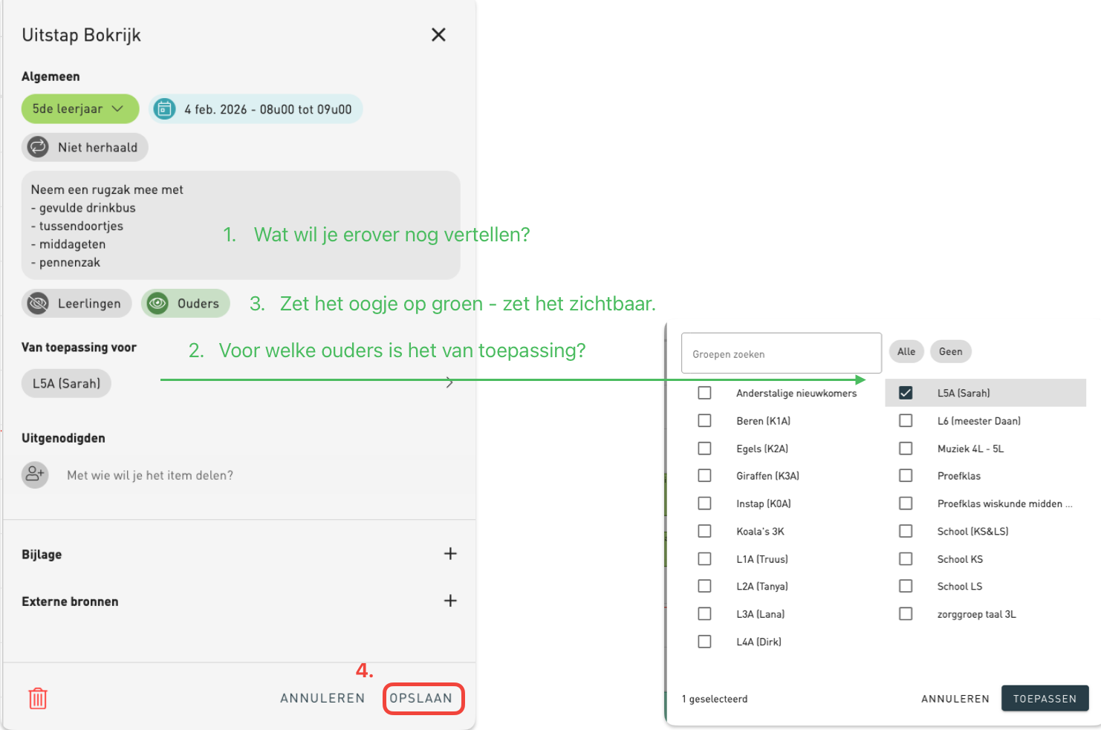Click TOEPASSEN to apply groups

(x=1045, y=699)
